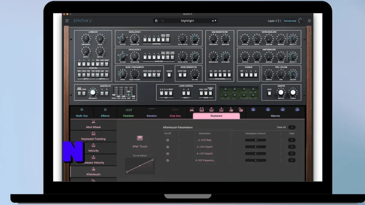
Task: Select Macro 4 knob icon
Action: [297, 110]
